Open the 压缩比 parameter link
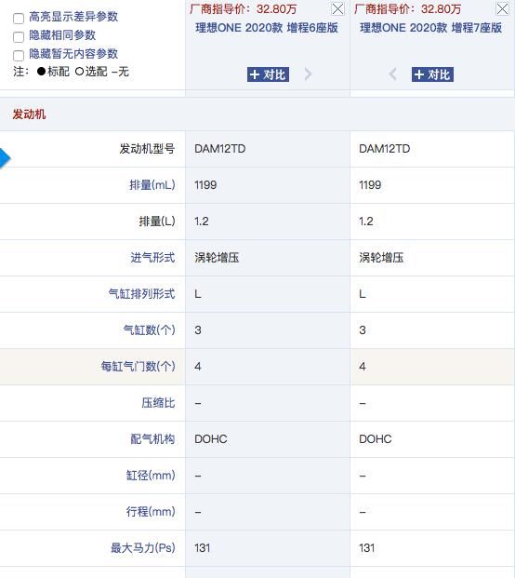 click(158, 402)
